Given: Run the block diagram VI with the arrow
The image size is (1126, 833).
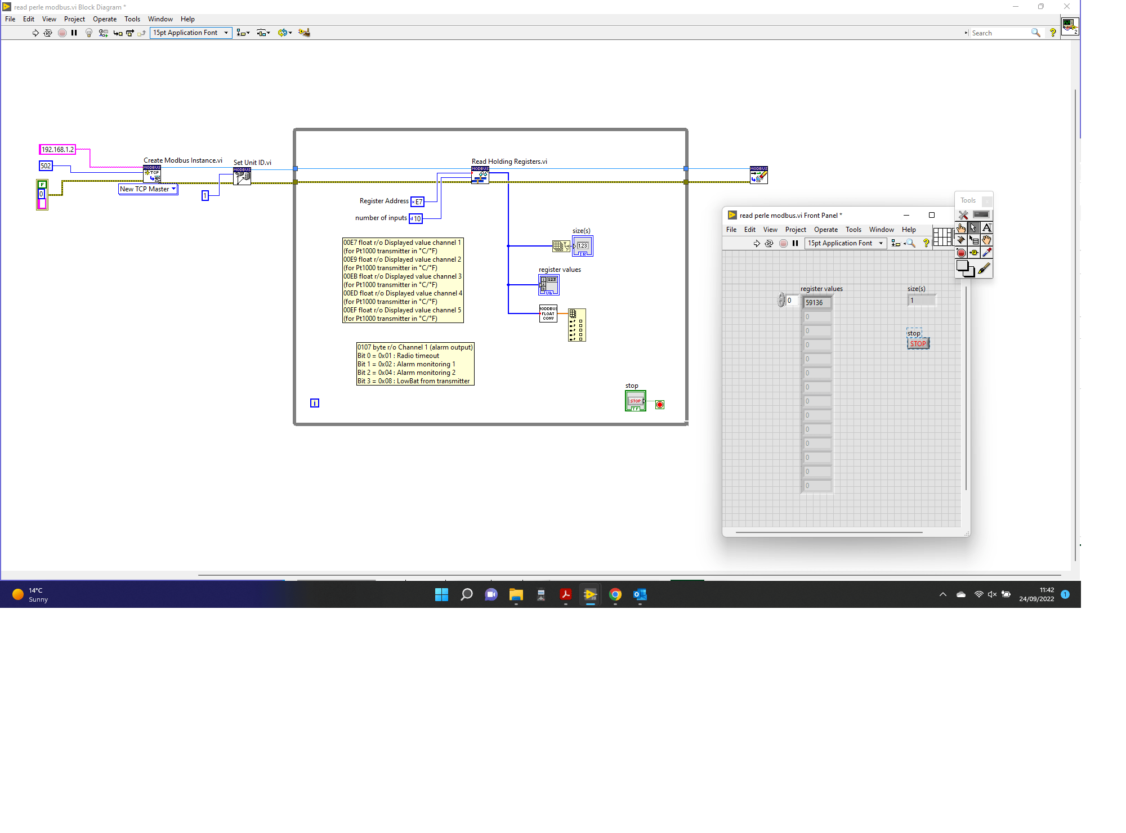Looking at the screenshot, I should (x=35, y=33).
